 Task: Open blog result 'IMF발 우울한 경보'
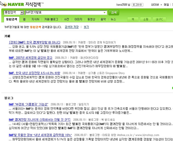coord(40,135)
